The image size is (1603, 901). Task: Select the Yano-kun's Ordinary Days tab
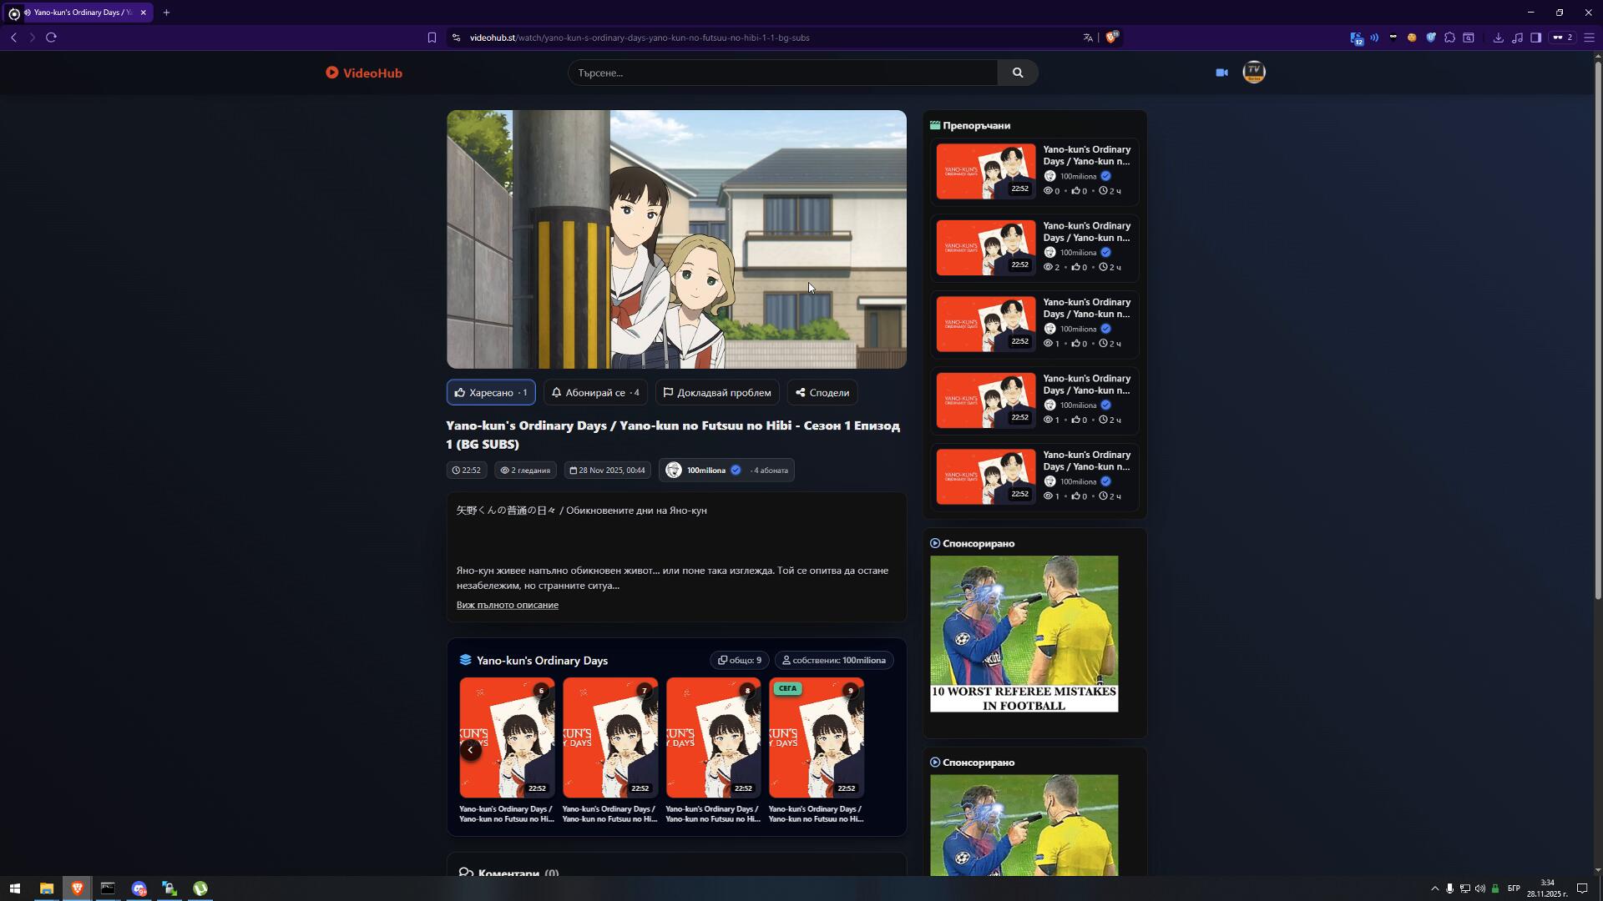80,13
